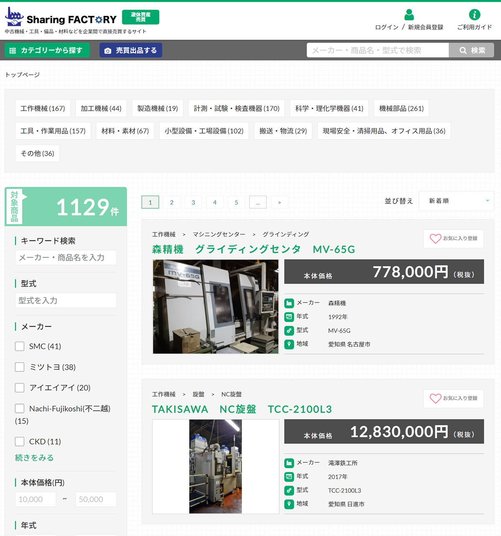The image size is (501, 536).
Task: Open the カテゴリーから探す menu
Action: (x=47, y=50)
